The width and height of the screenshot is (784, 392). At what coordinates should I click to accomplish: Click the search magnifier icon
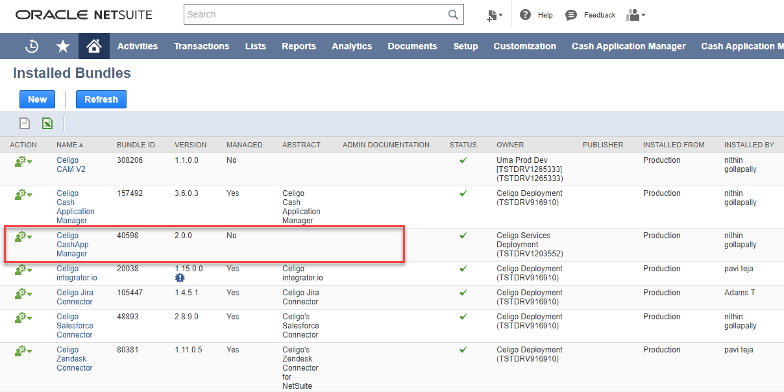pos(453,14)
